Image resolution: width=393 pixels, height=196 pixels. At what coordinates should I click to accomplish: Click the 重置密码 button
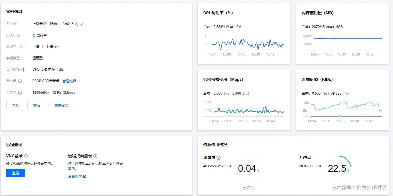pyautogui.click(x=61, y=105)
